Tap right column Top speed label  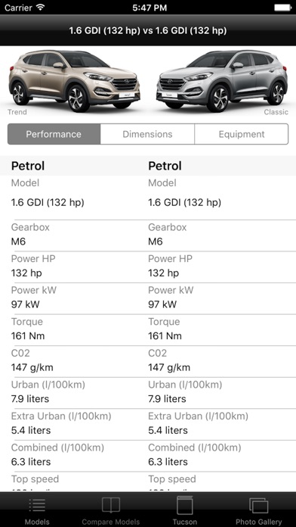coord(172,479)
